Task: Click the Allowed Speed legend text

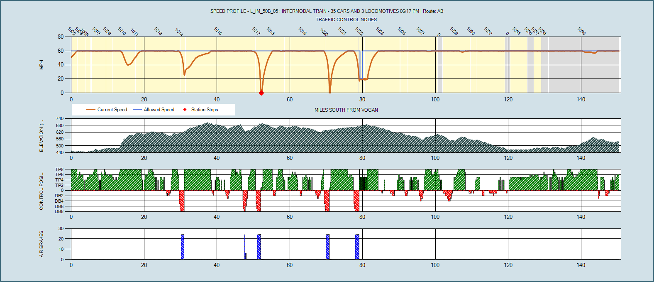Action: [x=159, y=110]
